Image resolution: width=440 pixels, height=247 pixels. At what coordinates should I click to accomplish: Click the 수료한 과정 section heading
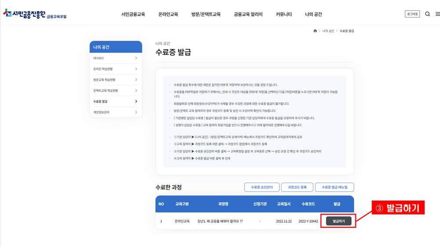[x=169, y=187]
